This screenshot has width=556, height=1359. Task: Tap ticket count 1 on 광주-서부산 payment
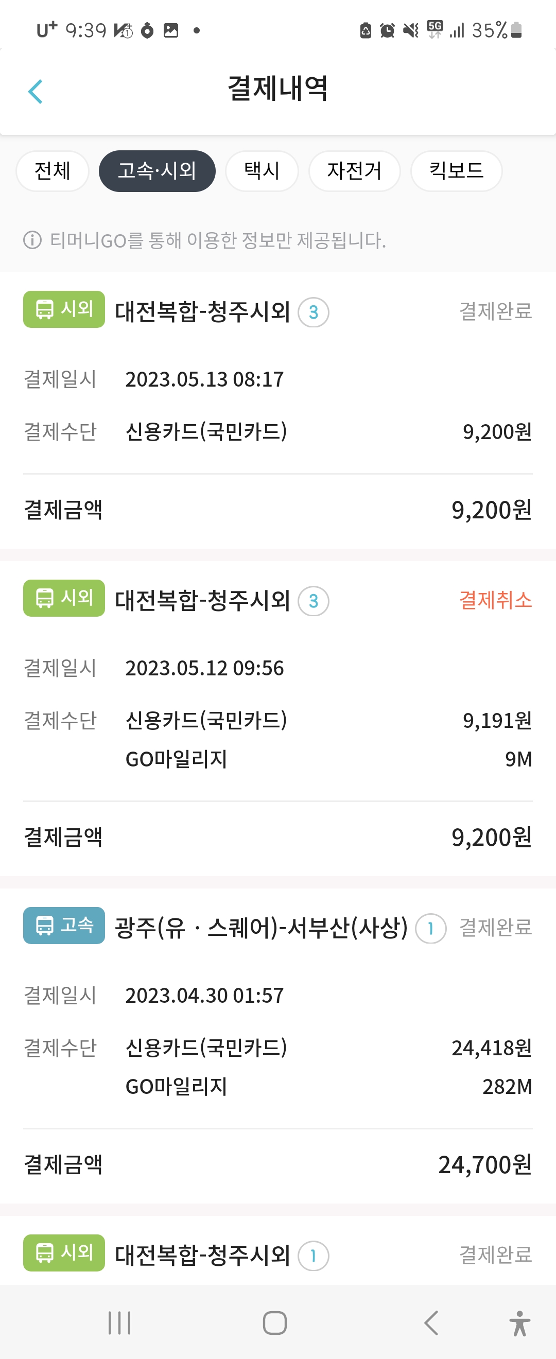pyautogui.click(x=430, y=929)
